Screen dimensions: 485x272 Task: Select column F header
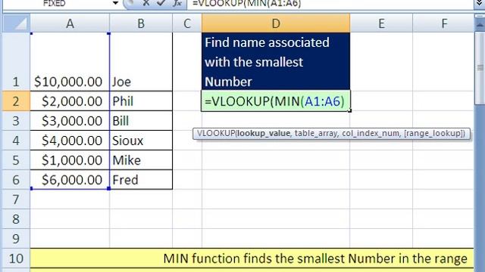(443, 23)
